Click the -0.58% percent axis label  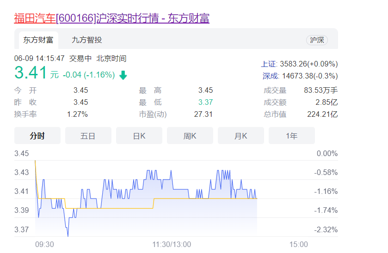(x=326, y=172)
